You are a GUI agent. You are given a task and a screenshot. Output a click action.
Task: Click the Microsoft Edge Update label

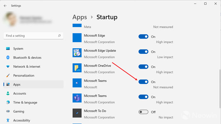100,50
